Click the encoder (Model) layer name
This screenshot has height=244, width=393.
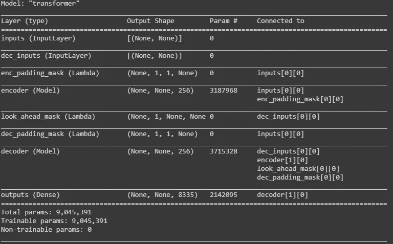31,91
